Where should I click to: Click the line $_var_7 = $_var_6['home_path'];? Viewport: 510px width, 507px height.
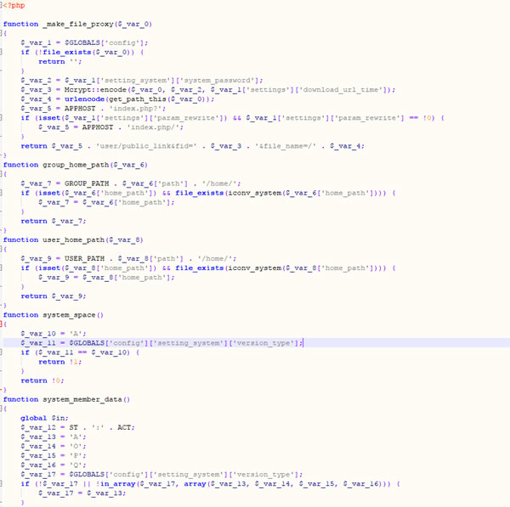click(106, 202)
